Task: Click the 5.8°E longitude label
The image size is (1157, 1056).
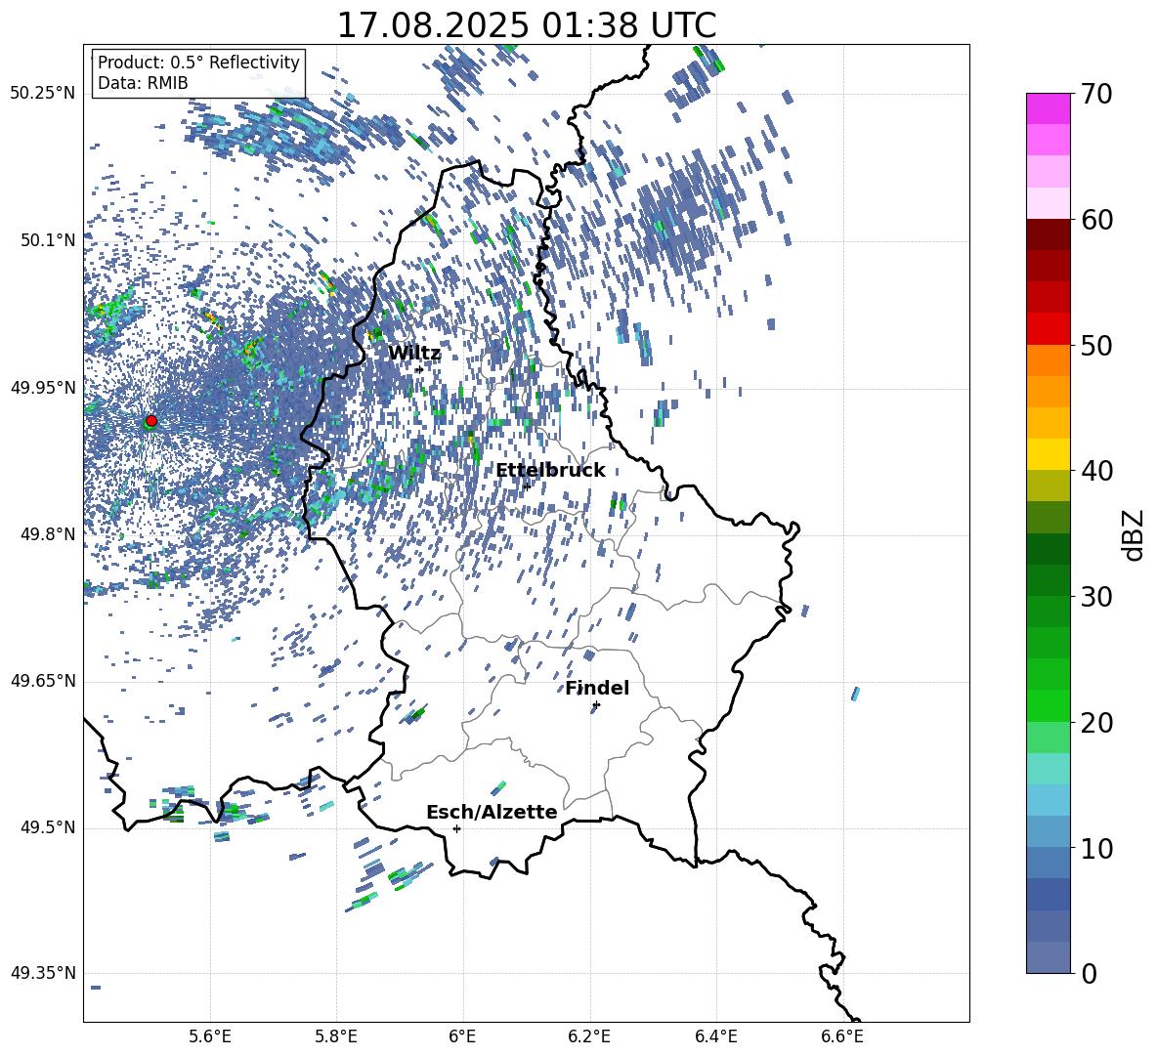Action: 336,1036
